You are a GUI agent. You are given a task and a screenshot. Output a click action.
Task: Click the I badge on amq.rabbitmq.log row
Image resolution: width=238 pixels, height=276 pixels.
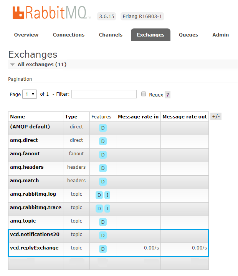pyautogui.click(x=107, y=195)
